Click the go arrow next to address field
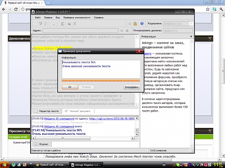Image resolution: width=225 pixels, height=168 pixels. click(121, 30)
